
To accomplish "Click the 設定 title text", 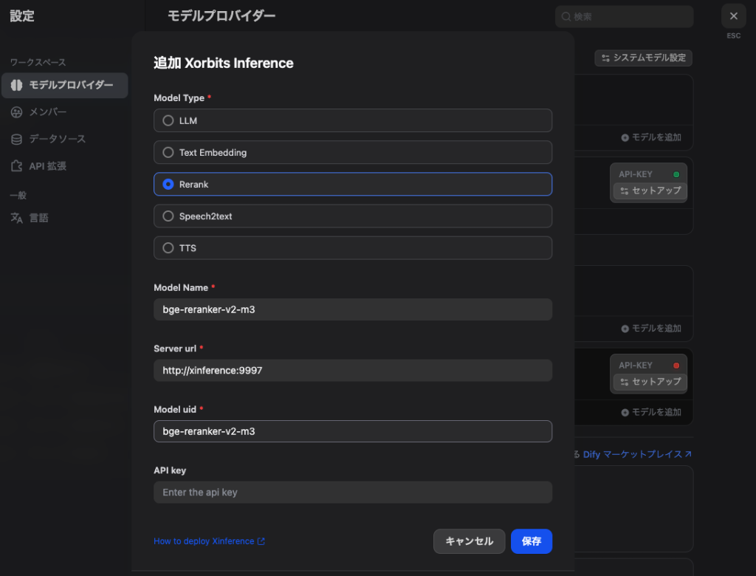I will 22,16.
